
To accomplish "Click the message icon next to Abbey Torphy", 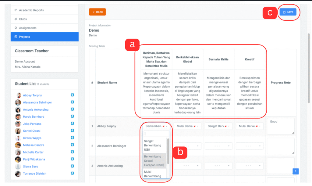I will [x=73, y=95].
